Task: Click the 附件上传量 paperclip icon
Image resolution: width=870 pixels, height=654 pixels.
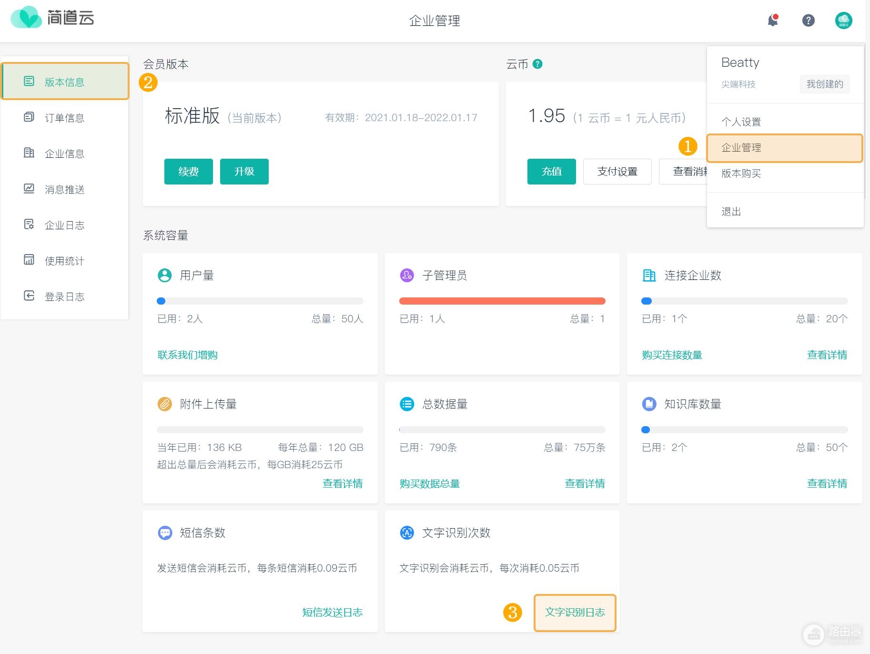Action: point(164,404)
